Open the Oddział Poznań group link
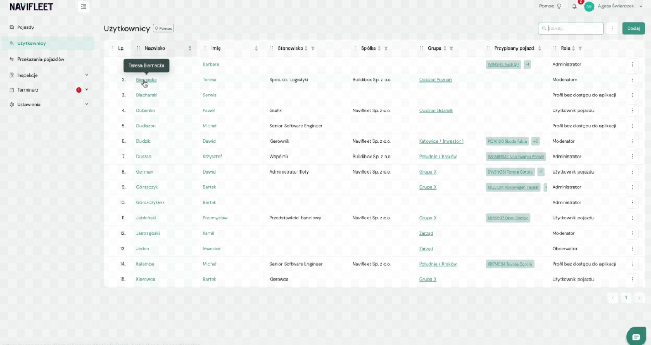Screen dimensions: 651x345 (436, 80)
